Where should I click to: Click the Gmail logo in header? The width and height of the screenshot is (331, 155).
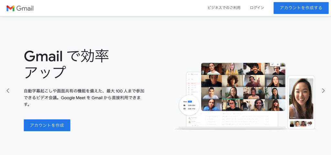coord(20,8)
